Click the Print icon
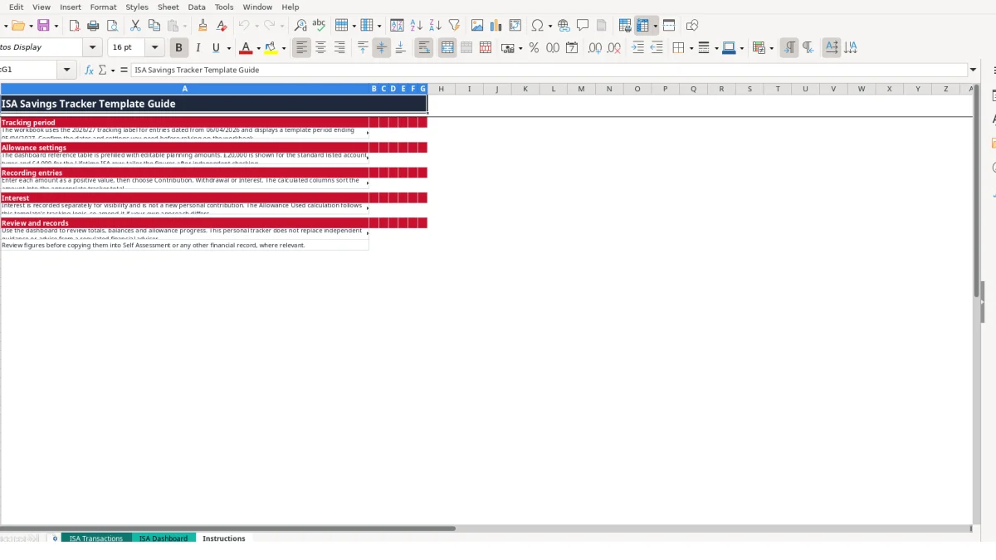The height and width of the screenshot is (560, 996). click(x=93, y=26)
